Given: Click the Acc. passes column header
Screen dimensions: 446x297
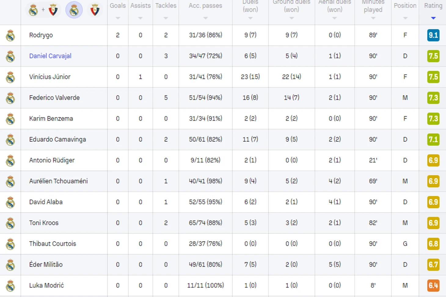Looking at the screenshot, I should click(205, 6).
